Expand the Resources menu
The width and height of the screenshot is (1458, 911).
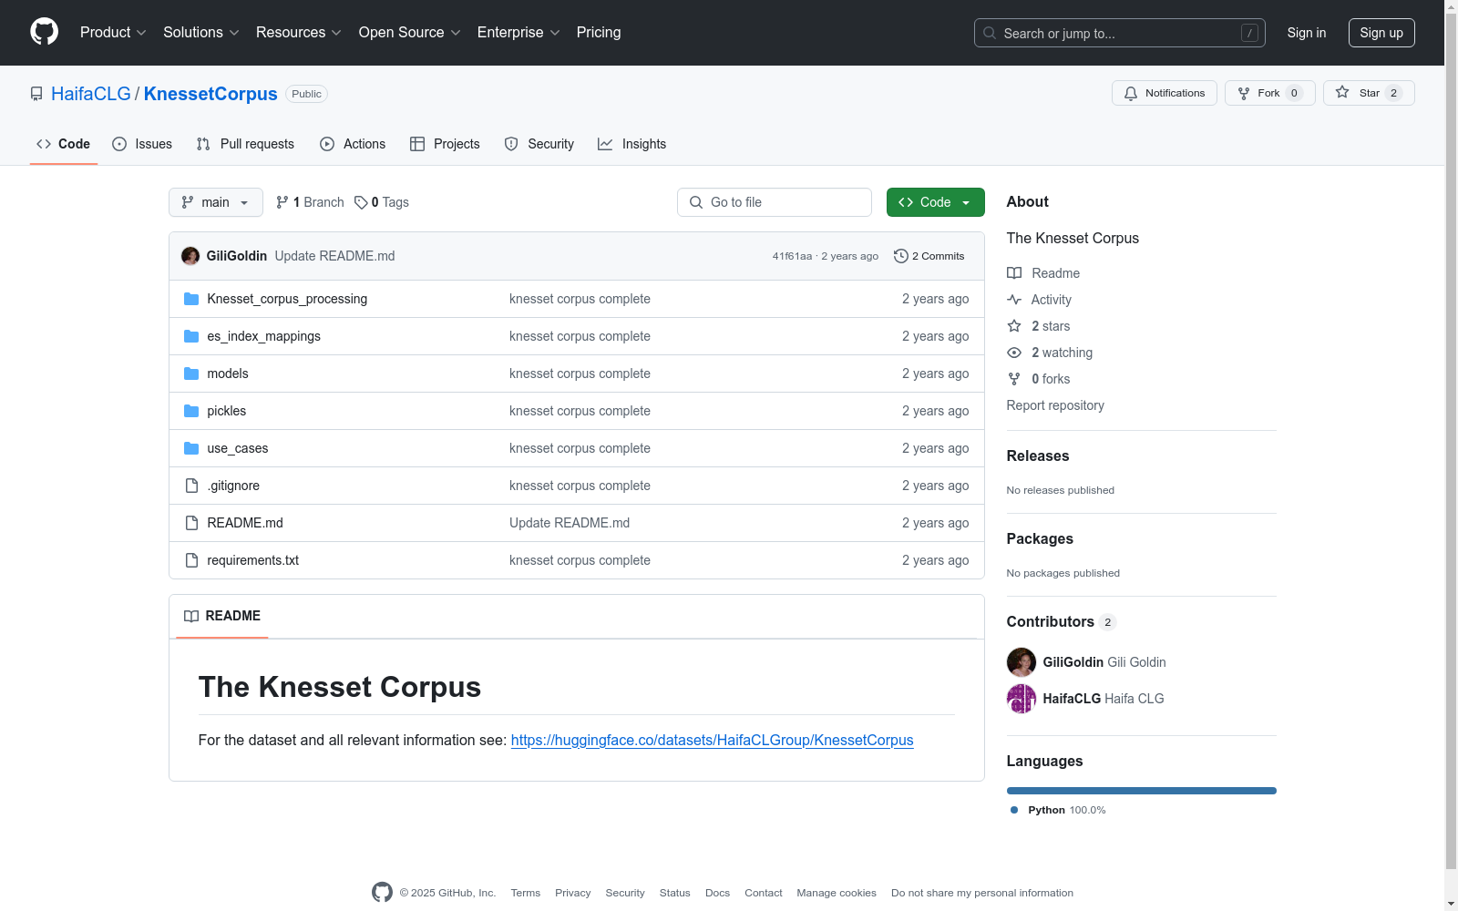(x=299, y=33)
